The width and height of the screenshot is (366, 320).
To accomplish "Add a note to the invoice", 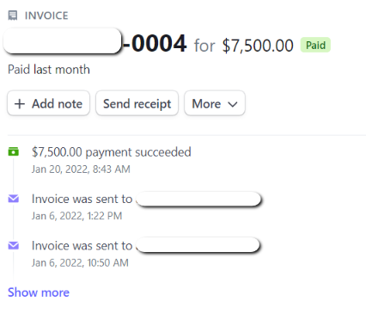I will tap(48, 103).
